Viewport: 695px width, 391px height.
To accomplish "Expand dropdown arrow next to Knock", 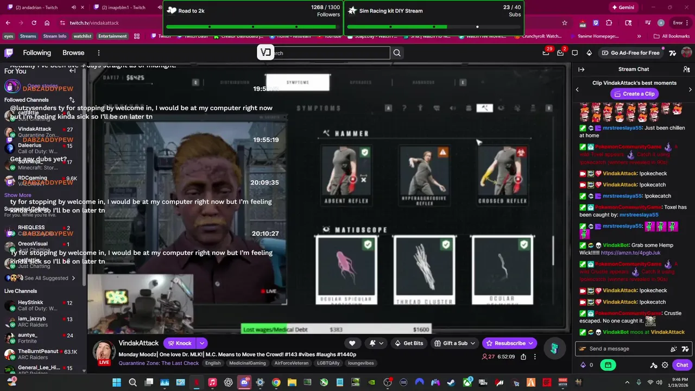I will (202, 343).
